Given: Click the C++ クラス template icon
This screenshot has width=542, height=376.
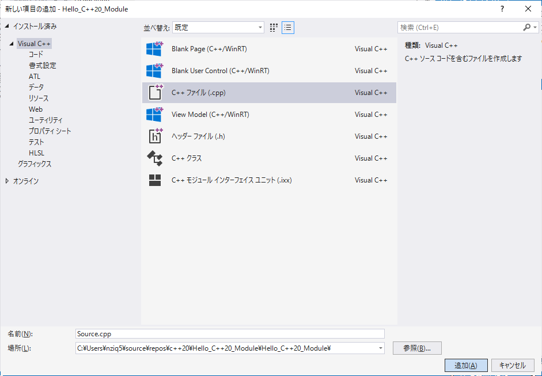Looking at the screenshot, I should pos(154,158).
